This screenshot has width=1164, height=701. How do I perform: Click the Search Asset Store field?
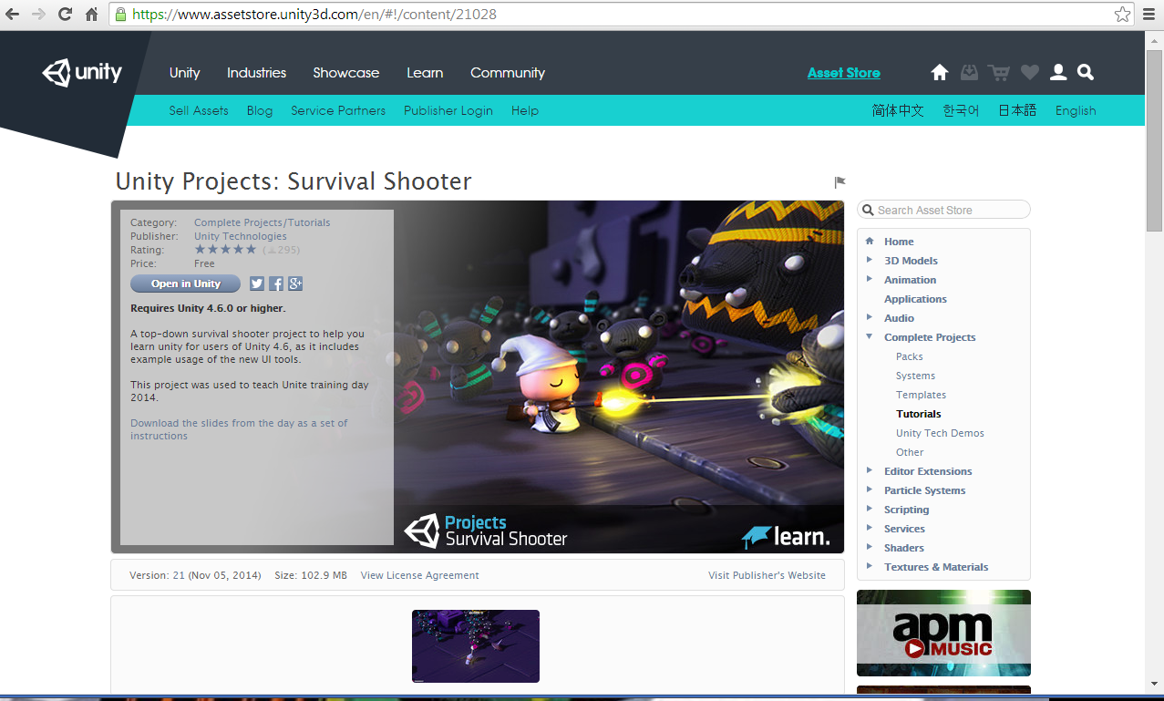(x=943, y=210)
